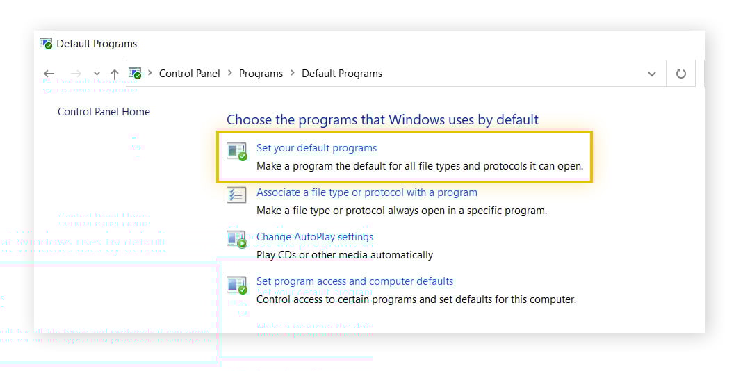The image size is (743, 371).
Task: Click the Back navigation arrow
Action: click(49, 74)
